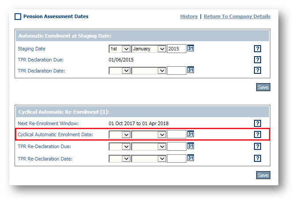Image resolution: width=292 pixels, height=199 pixels.
Task: Show help for TPR Re-Declaration Date
Action: [x=258, y=158]
